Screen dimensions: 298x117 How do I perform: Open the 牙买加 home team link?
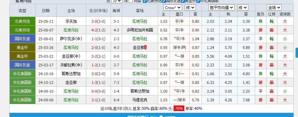[x=71, y=21]
